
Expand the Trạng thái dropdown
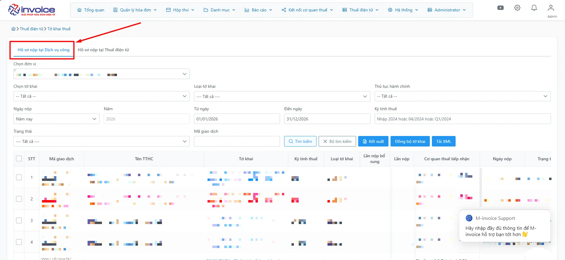[101, 141]
